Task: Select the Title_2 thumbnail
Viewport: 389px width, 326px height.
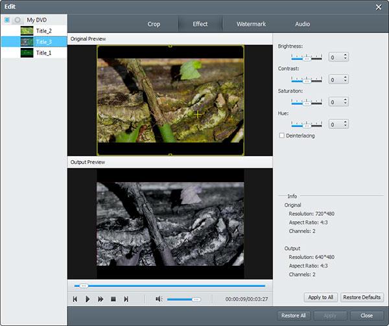Action: [27, 31]
